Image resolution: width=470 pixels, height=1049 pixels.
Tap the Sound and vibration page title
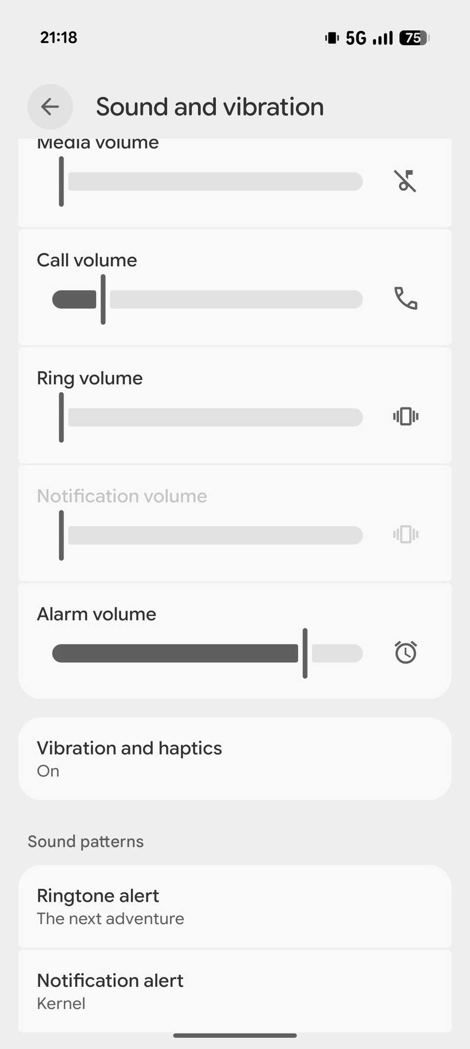coord(210,107)
